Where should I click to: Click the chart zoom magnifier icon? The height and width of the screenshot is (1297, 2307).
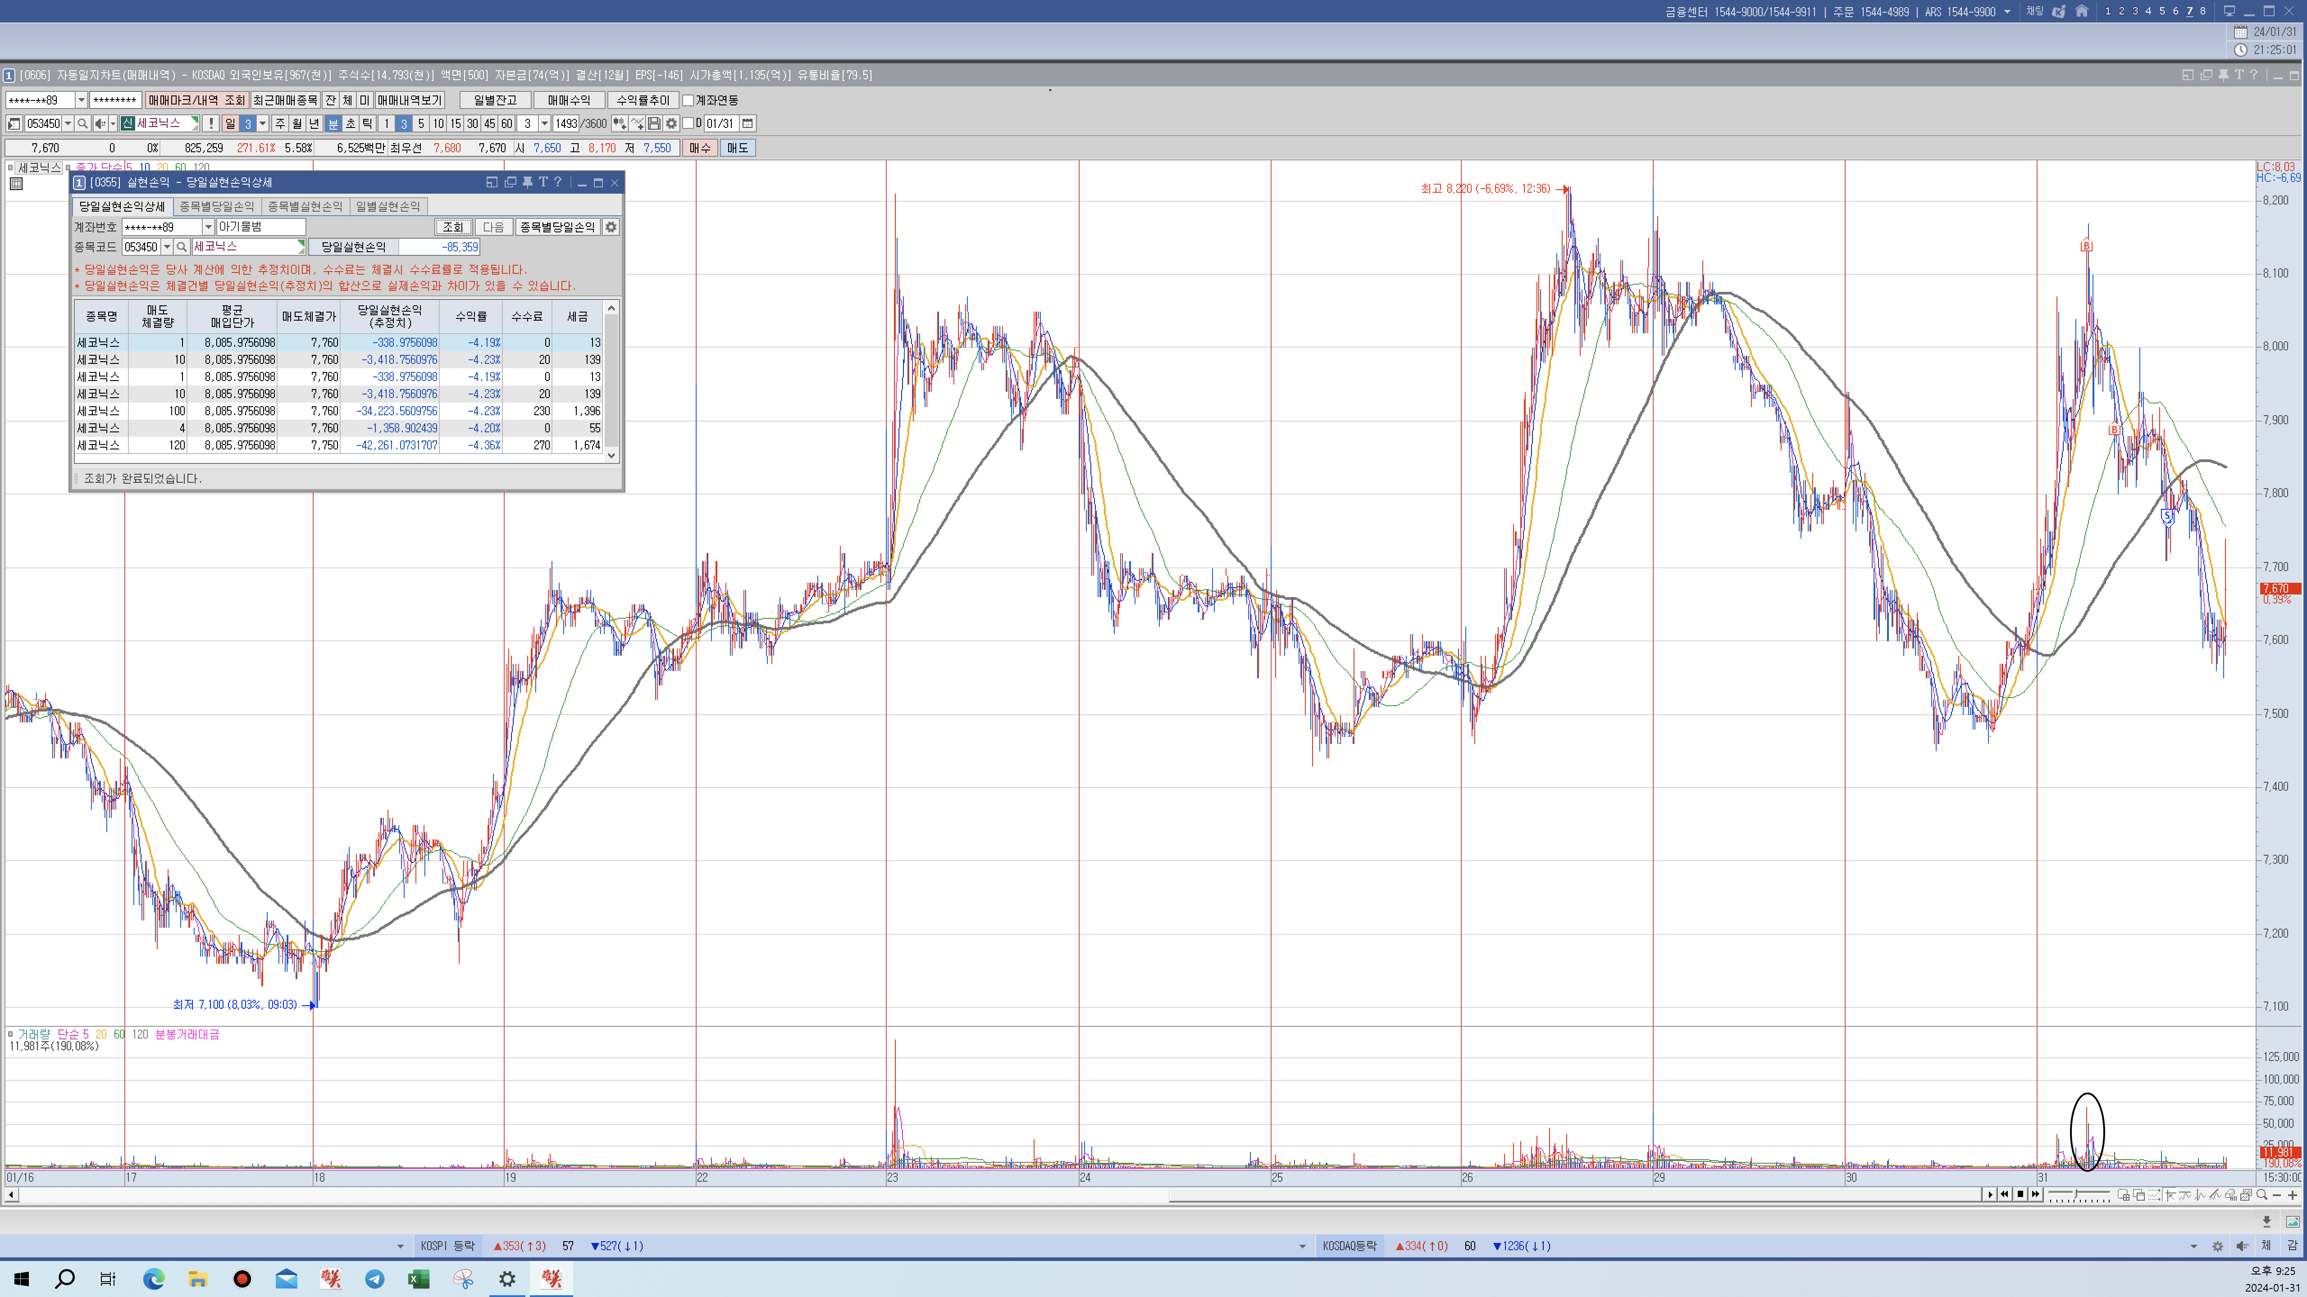coord(2262,1194)
